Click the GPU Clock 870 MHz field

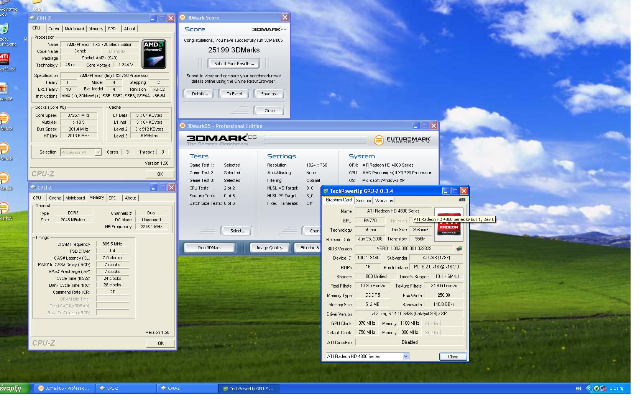click(x=367, y=323)
